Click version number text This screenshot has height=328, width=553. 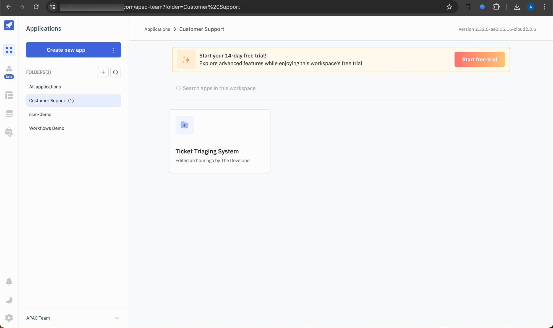(x=497, y=29)
